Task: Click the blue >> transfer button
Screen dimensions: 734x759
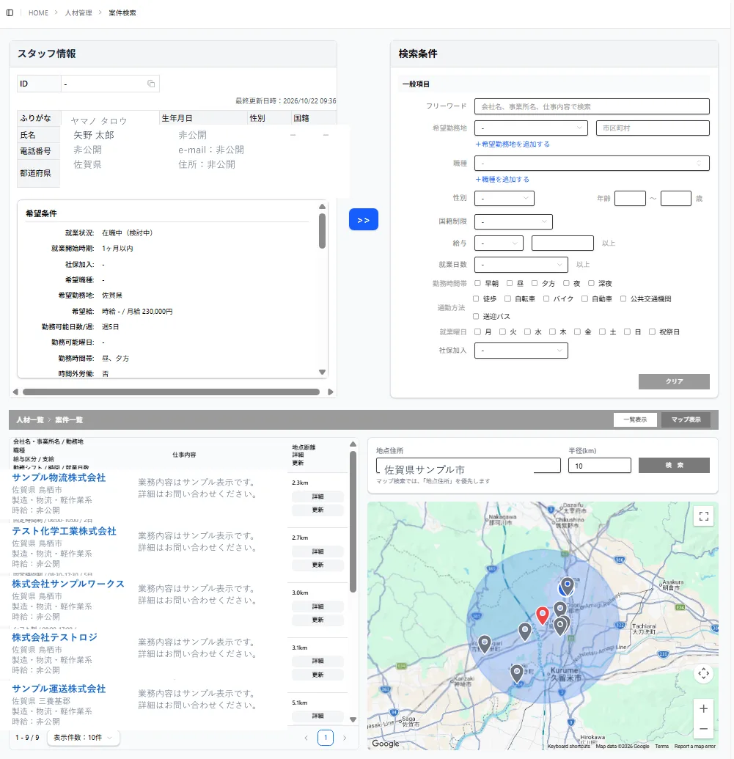Action: 363,220
